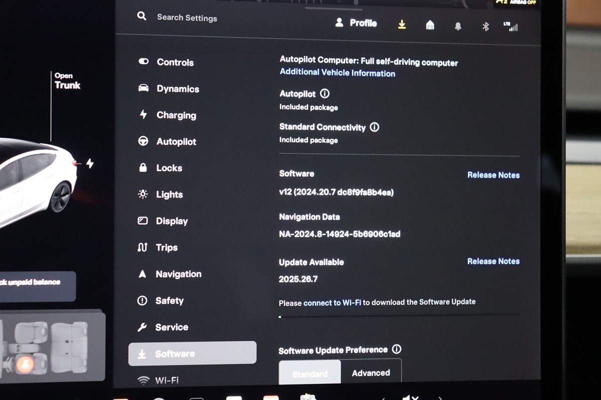Open the Autopilot settings tab
This screenshot has width=601, height=400.
pos(167,141)
